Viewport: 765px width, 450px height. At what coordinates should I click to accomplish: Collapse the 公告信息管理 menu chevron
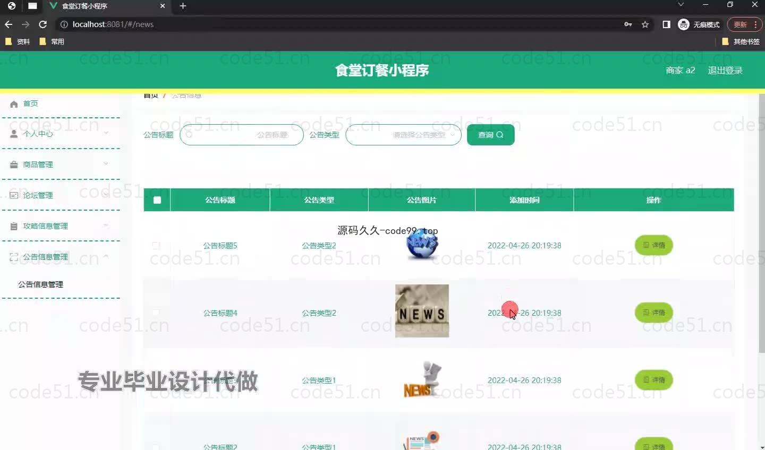tap(106, 256)
